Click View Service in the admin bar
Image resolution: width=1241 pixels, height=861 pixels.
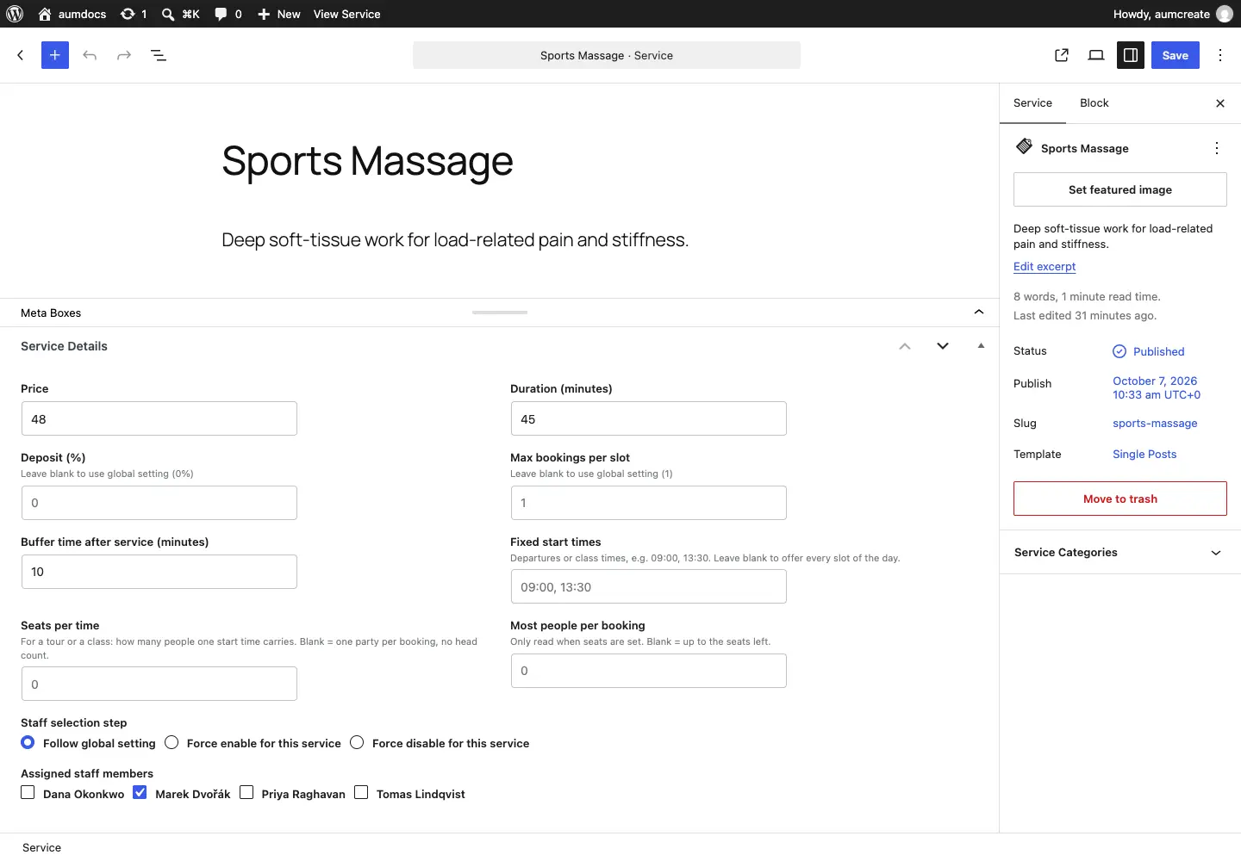(346, 14)
